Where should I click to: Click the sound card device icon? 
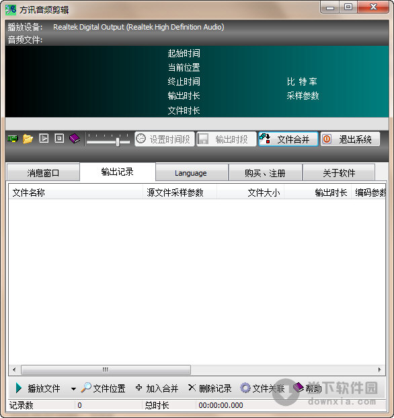click(x=13, y=139)
